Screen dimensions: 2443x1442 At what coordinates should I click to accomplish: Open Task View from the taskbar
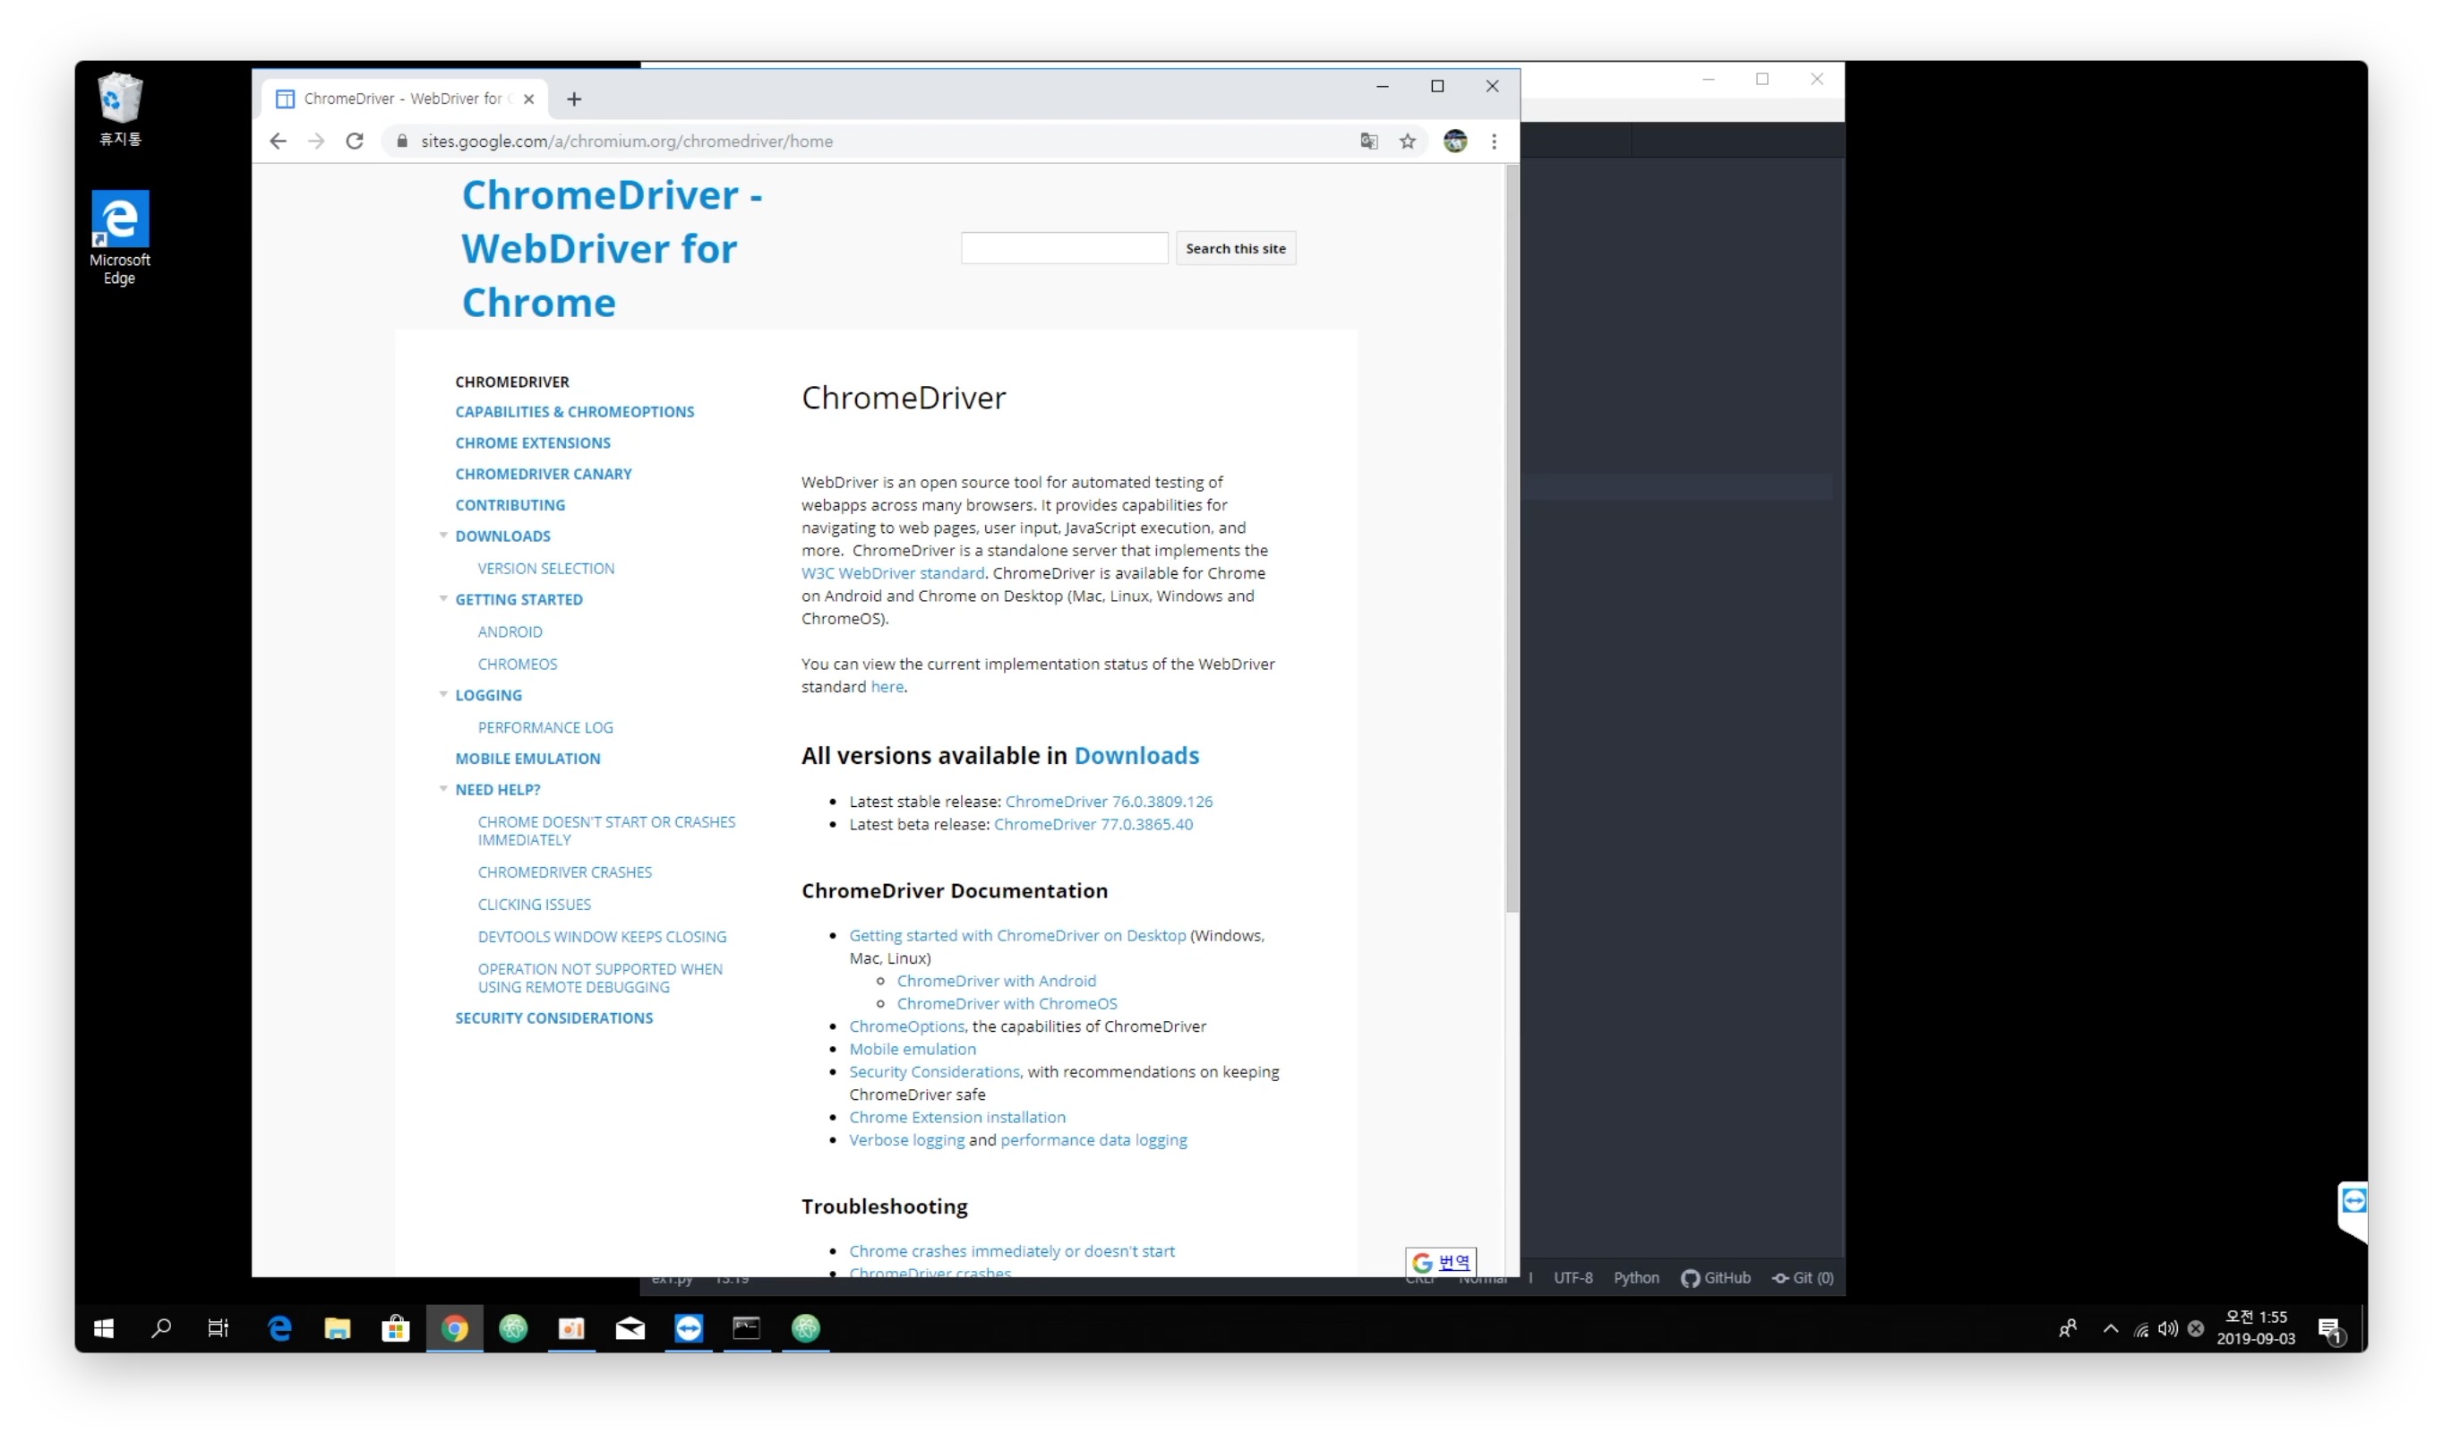click(x=219, y=1327)
